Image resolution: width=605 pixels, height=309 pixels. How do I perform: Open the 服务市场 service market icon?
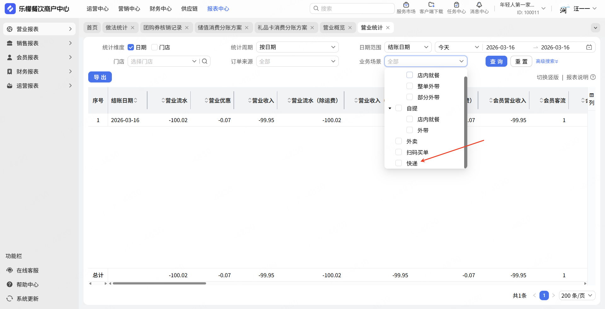406,5
